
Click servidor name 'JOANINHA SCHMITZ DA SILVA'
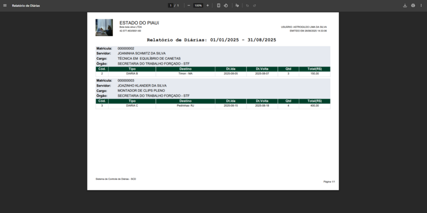[141, 53]
